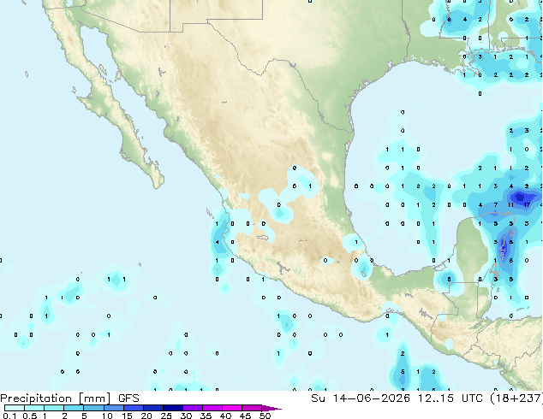Screen dimensions: 543x419
Task: Select the 35–40 mm violet legend swatch
Action: click(212, 408)
